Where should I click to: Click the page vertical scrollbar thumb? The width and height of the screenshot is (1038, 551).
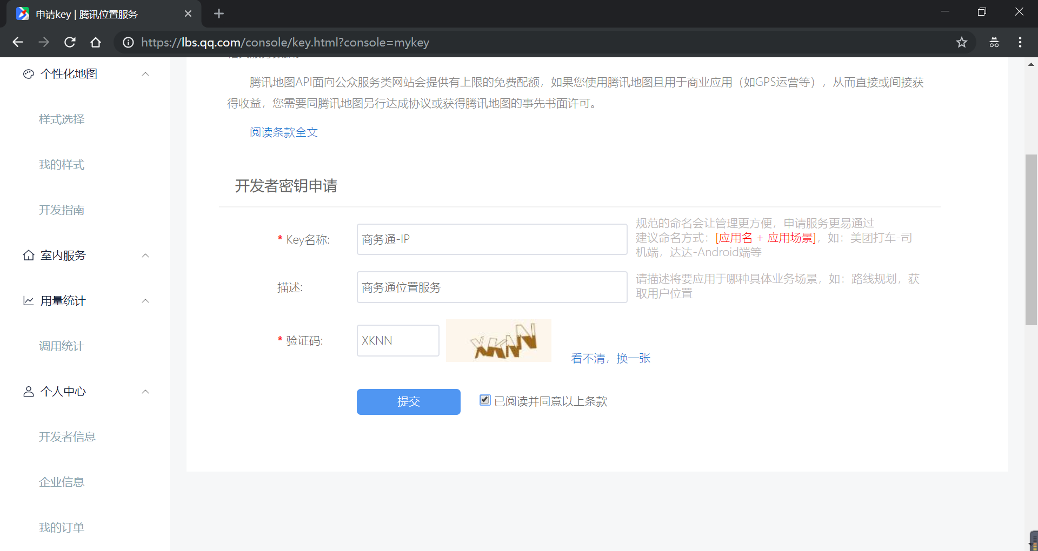[x=1031, y=240]
